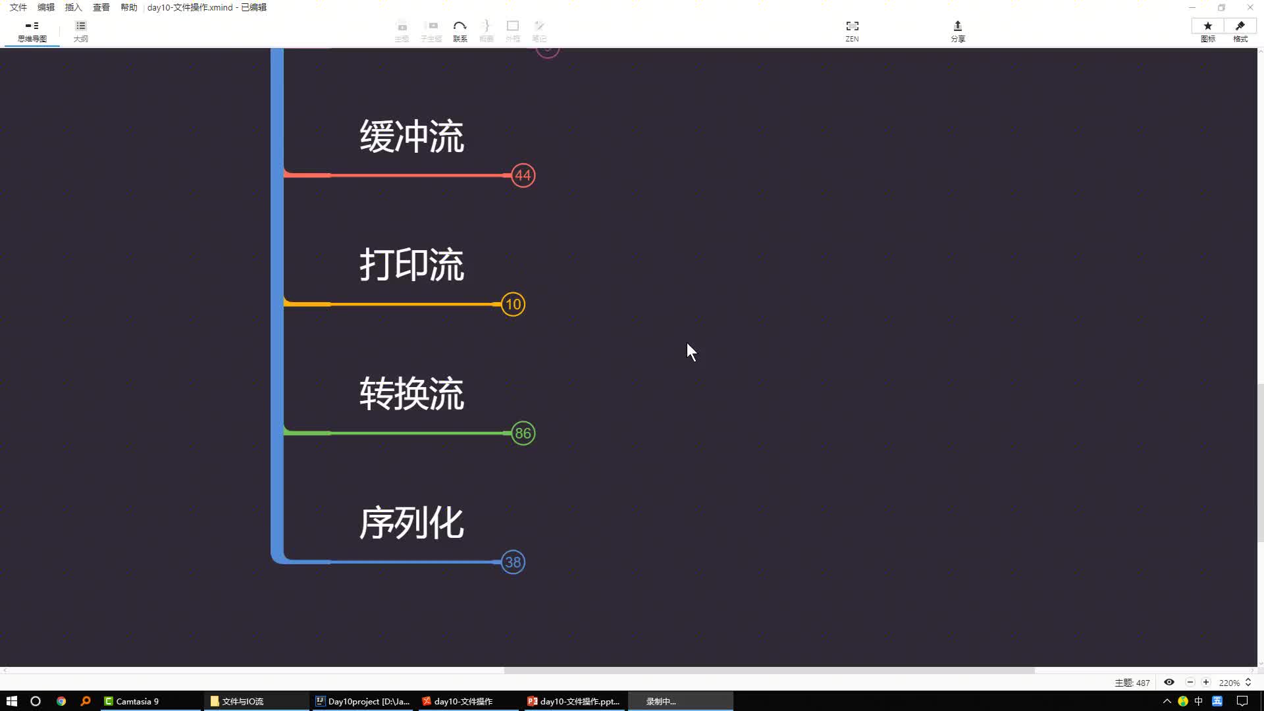1264x711 pixels.
Task: Click the 主题 add topic toolbar icon
Action: (x=402, y=32)
